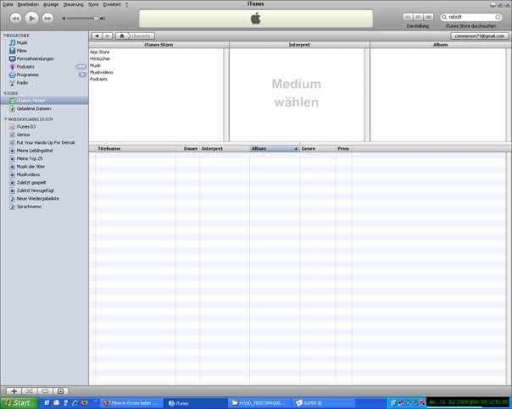Click the Play button
The height and width of the screenshot is (409, 512).
coord(31,19)
